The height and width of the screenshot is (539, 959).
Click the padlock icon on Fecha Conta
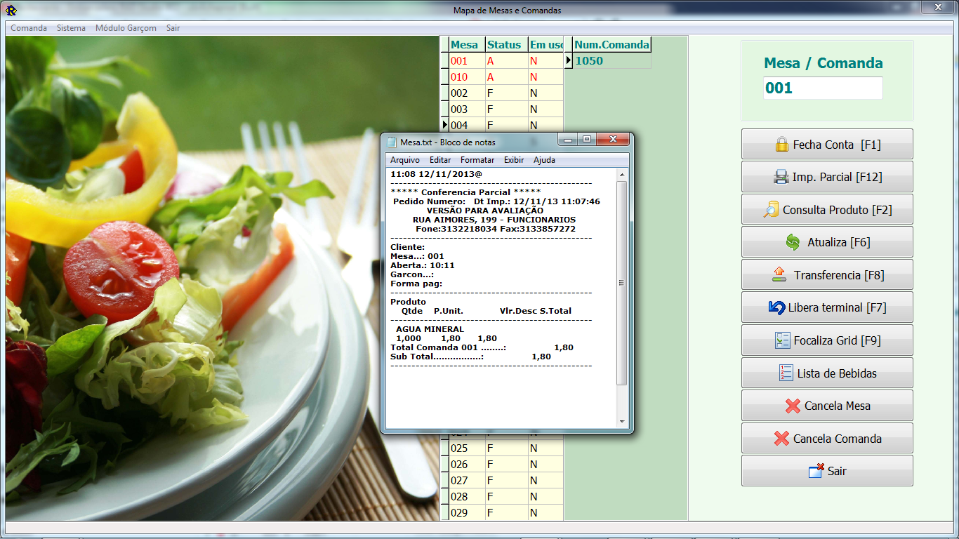[781, 145]
